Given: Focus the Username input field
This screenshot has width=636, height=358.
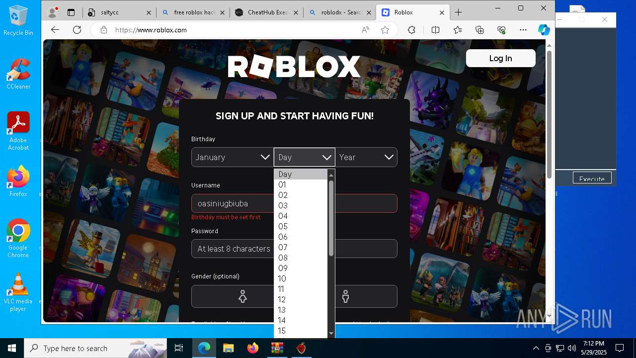Looking at the screenshot, I should [x=294, y=203].
